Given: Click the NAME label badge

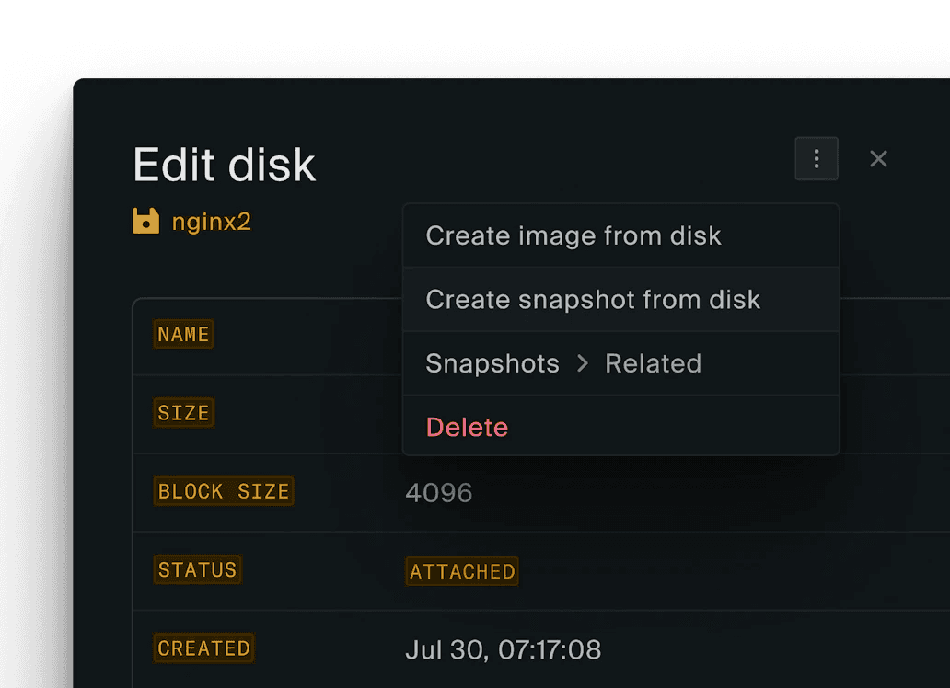Looking at the screenshot, I should pyautogui.click(x=183, y=334).
